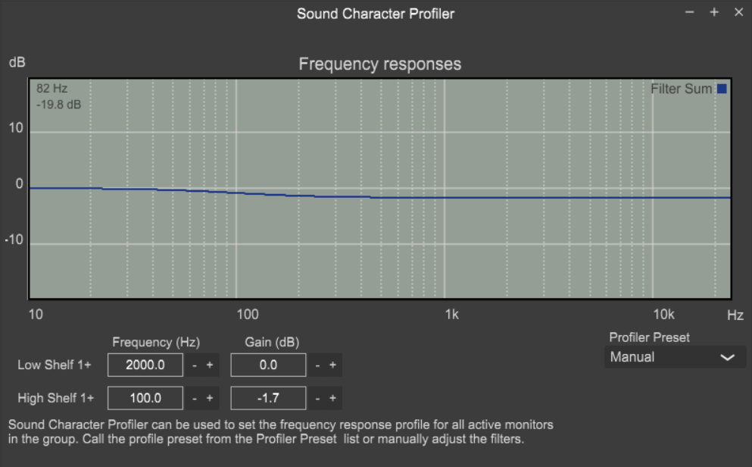Decrease Low Shelf frequency with minus button
The image size is (752, 467).
click(x=194, y=365)
